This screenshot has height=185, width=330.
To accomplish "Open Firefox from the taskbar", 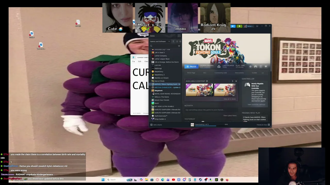I will point(227,180).
